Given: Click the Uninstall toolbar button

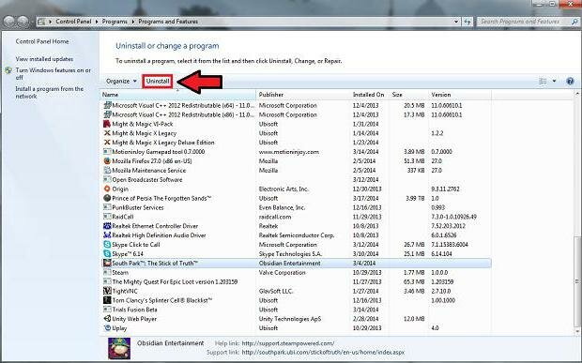Looking at the screenshot, I should point(158,82).
